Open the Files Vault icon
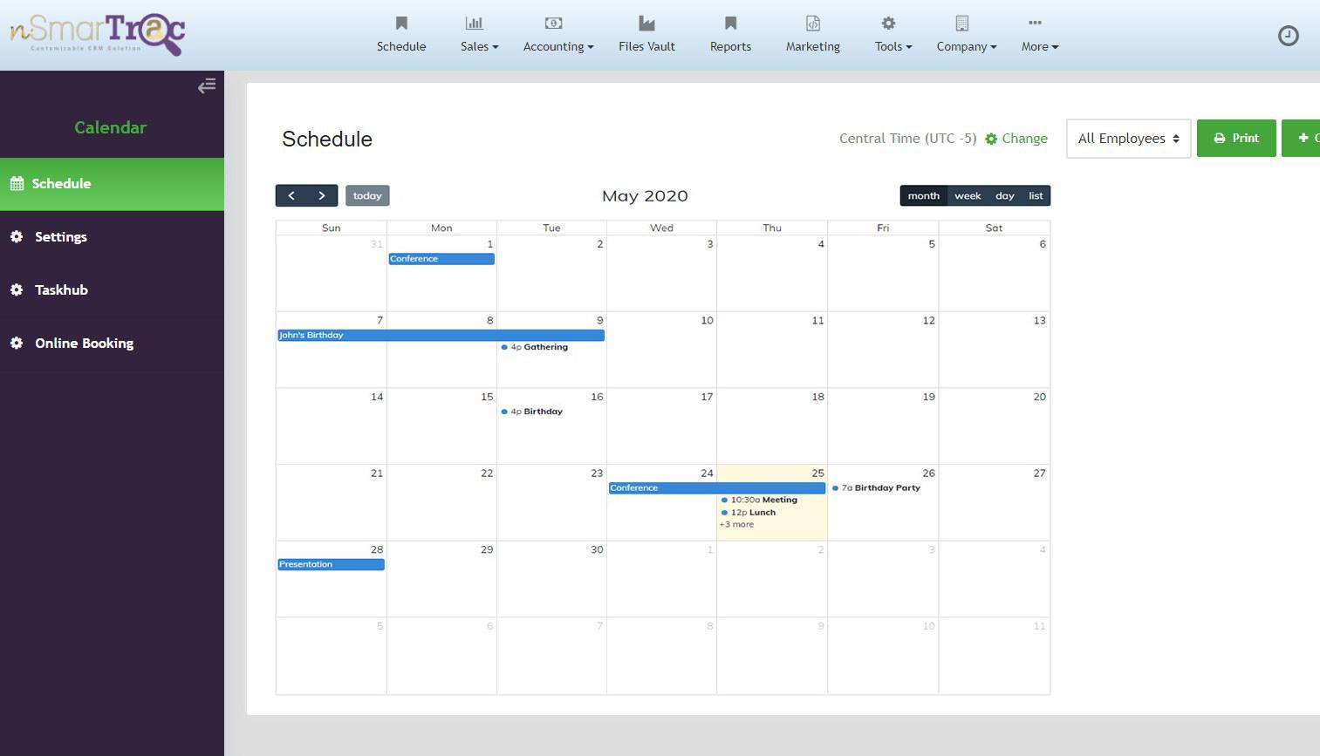Screen dimensions: 1320x756 tap(646, 24)
